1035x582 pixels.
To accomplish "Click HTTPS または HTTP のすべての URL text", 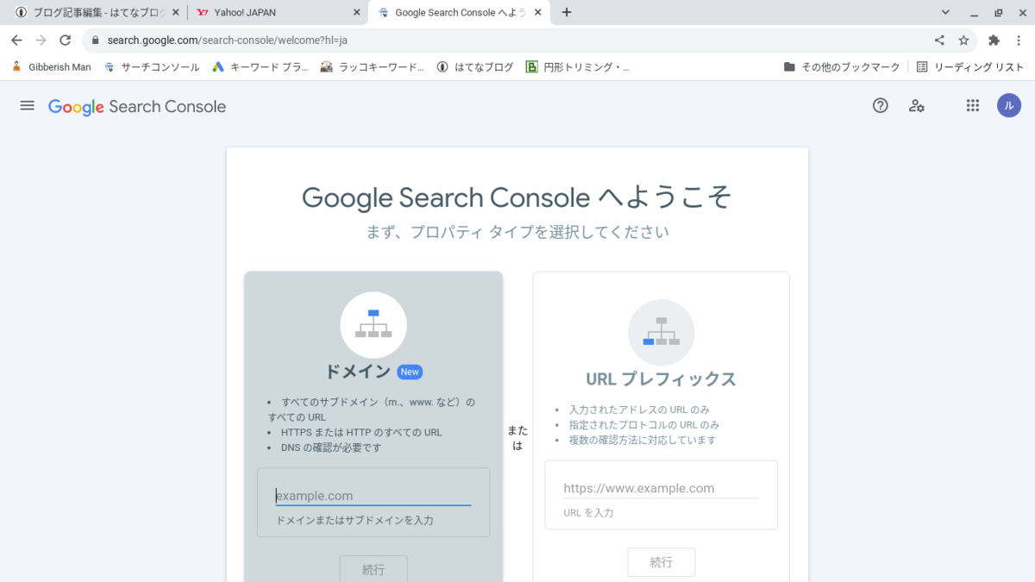I will click(361, 432).
